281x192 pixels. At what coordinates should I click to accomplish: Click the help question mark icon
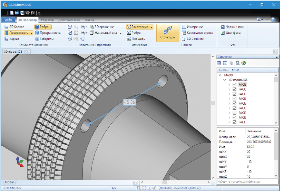pos(273,20)
